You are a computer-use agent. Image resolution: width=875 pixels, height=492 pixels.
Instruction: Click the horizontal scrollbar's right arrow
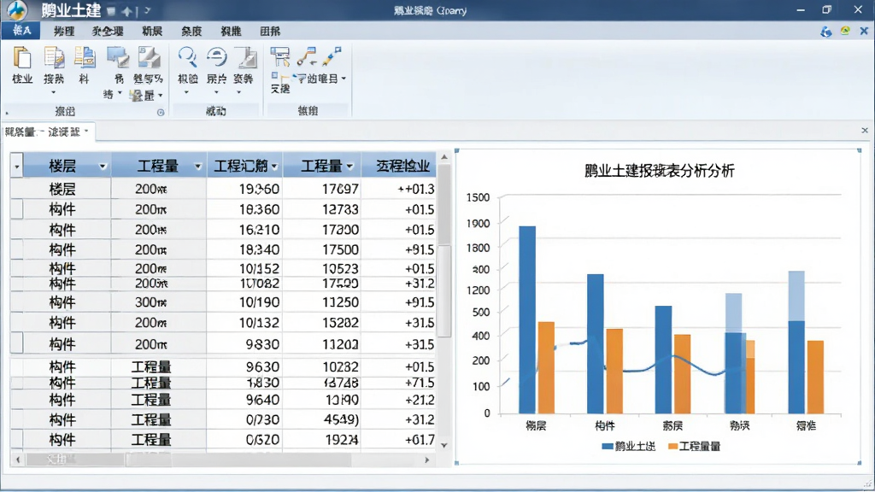427,460
